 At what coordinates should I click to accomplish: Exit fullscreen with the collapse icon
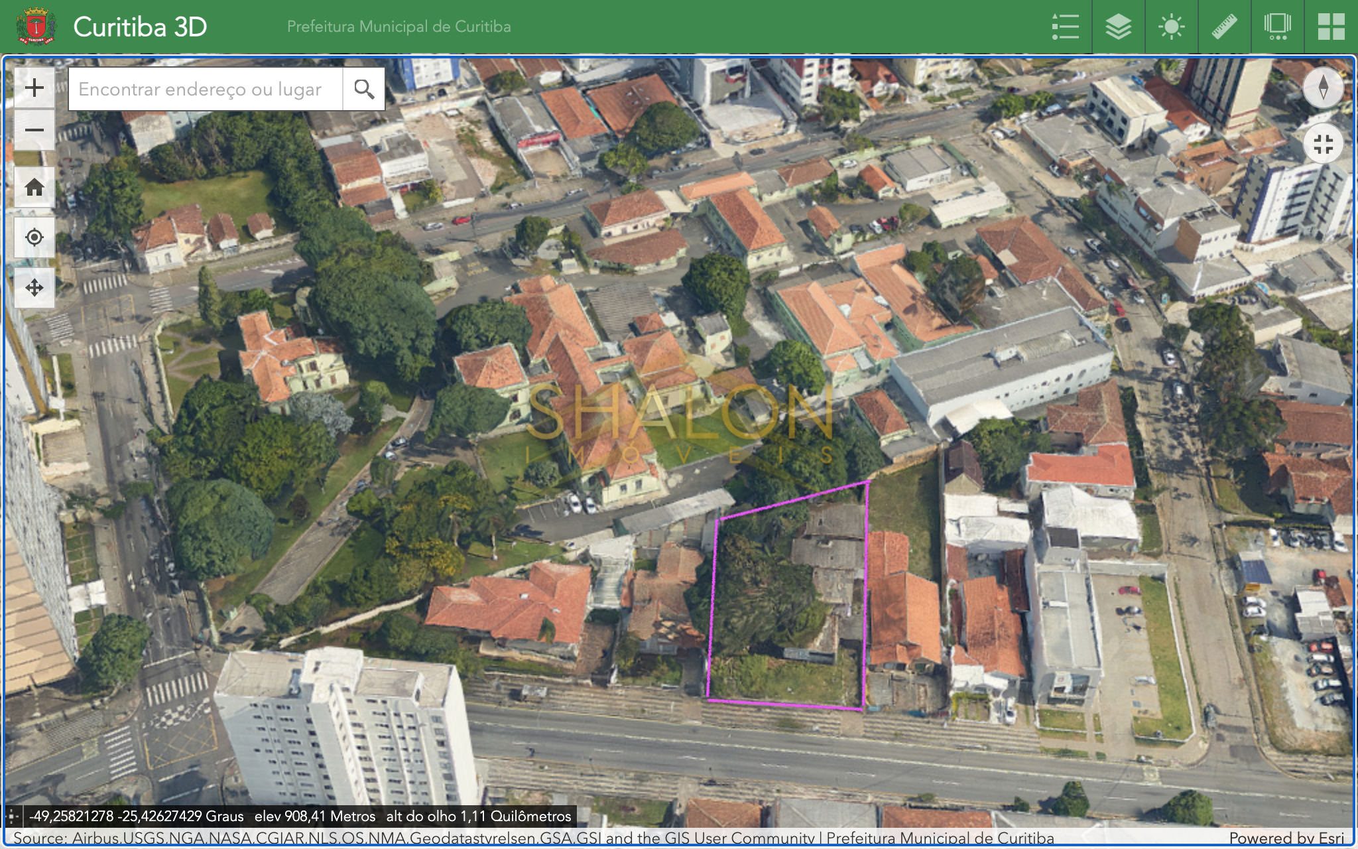click(1323, 144)
